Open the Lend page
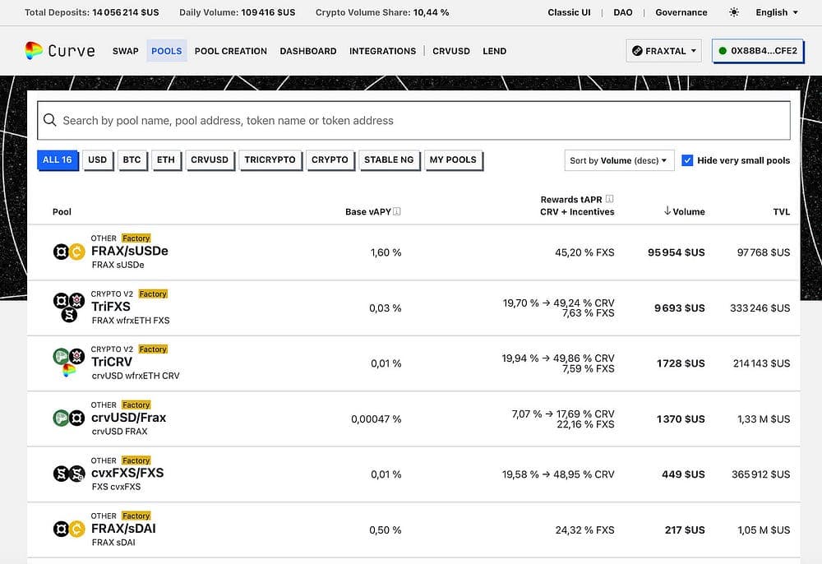Screen dimensions: 822x564 click(x=494, y=51)
